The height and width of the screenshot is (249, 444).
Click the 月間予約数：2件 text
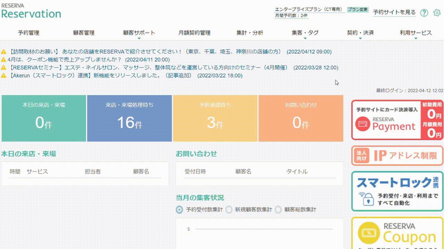pos(291,16)
